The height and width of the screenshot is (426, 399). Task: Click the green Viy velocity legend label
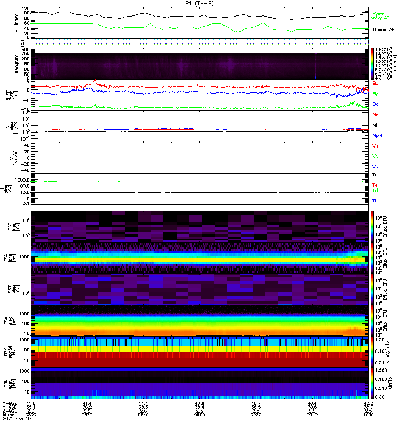click(376, 157)
